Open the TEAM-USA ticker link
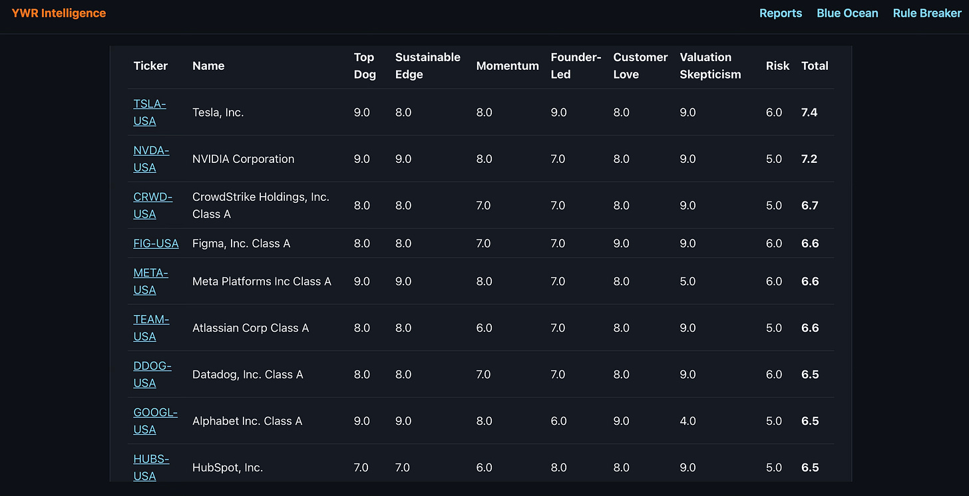 151,328
